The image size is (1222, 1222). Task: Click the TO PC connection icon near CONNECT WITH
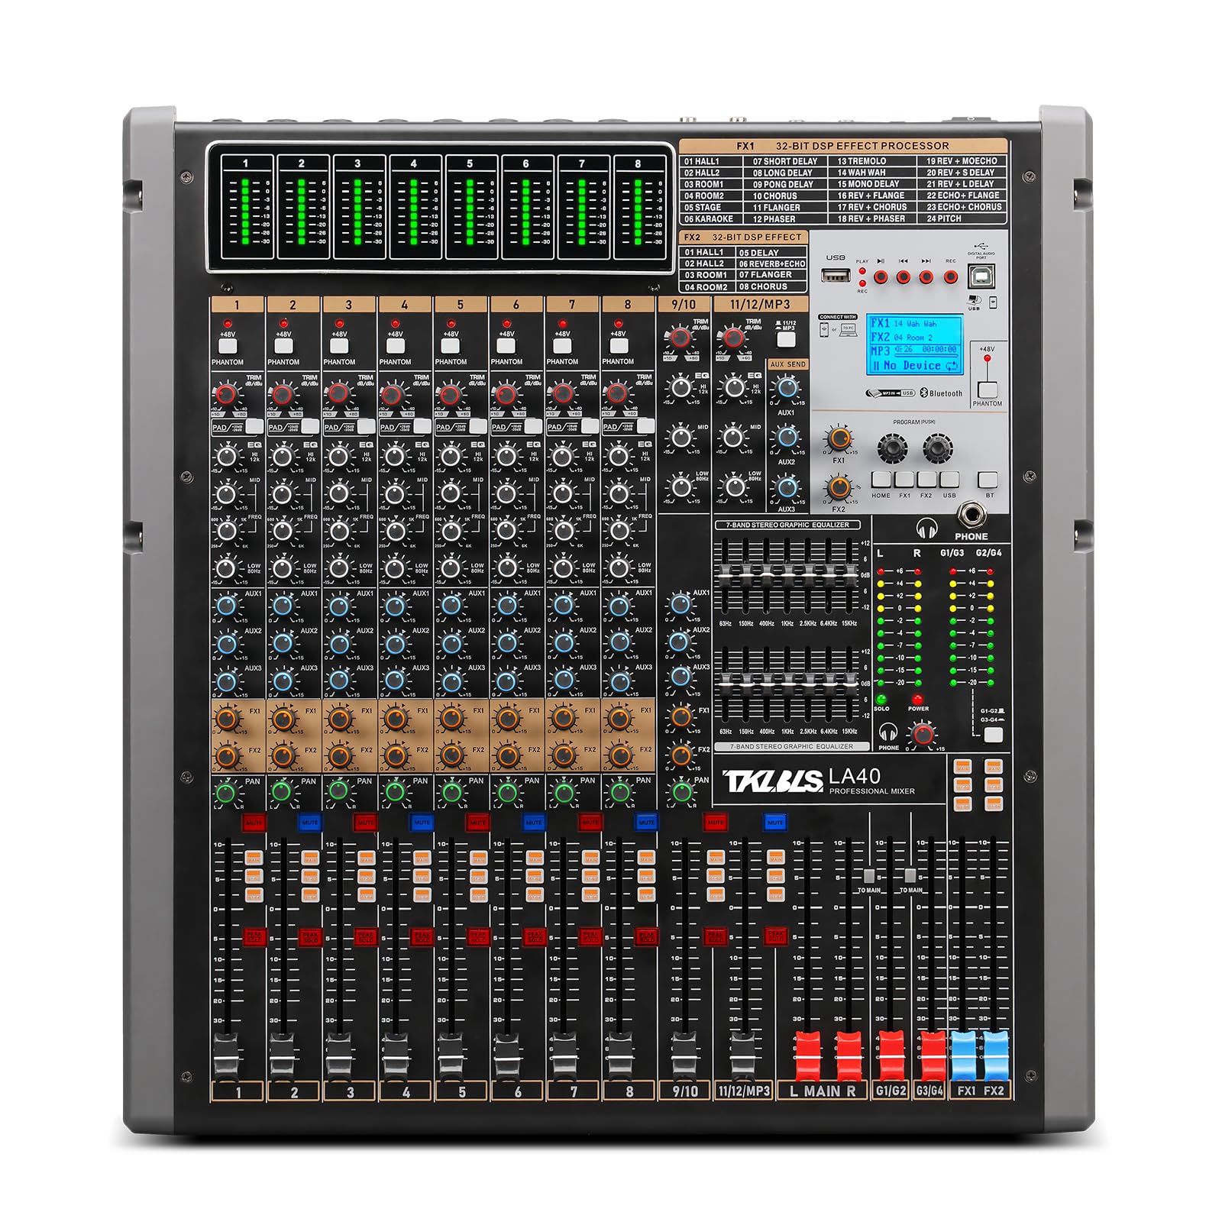848,330
